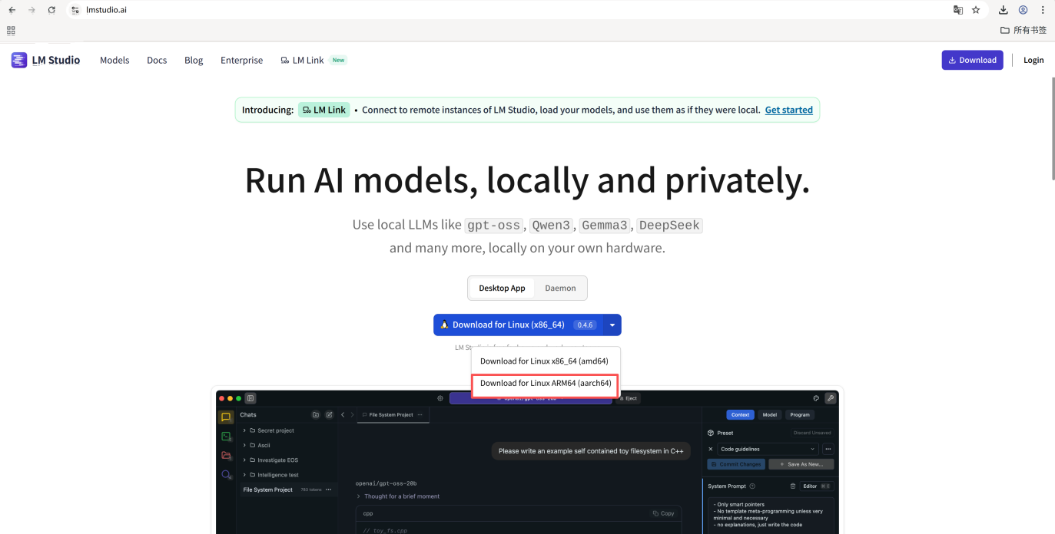Open File System Project row's three-dot menu

(x=329, y=489)
